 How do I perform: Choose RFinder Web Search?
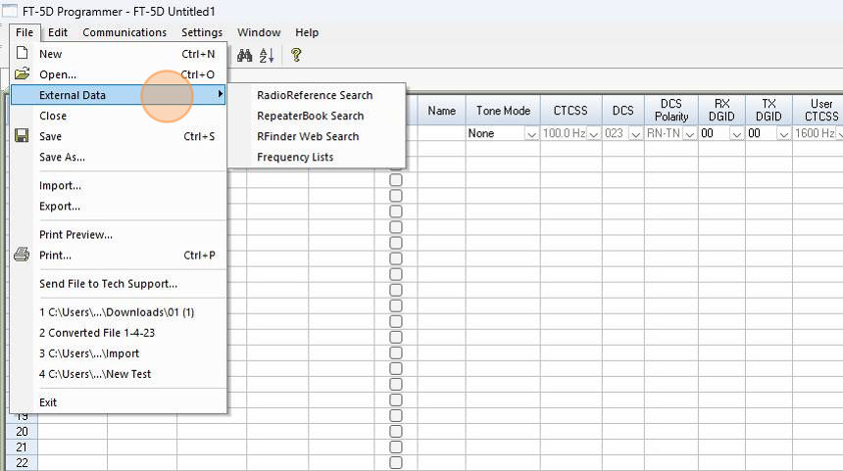point(316,136)
